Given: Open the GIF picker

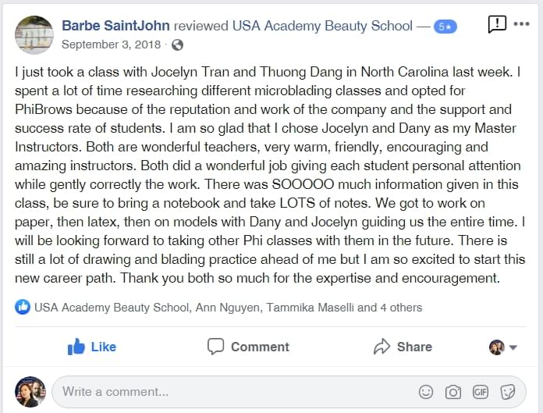Looking at the screenshot, I should click(x=481, y=392).
